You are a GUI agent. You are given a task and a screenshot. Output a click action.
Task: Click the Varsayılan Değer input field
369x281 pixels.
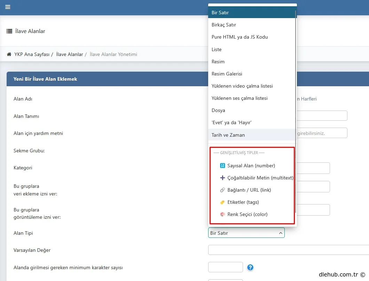coord(288,250)
